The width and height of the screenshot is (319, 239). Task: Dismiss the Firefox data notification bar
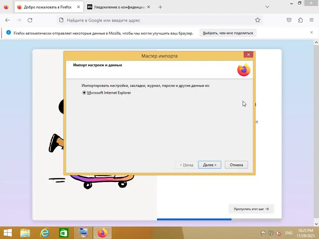[312, 32]
